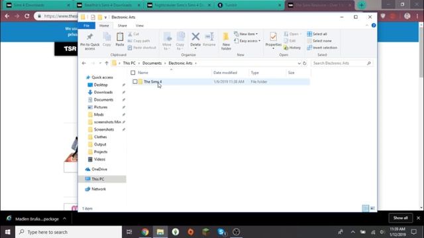This screenshot has width=424, height=238.
Task: Open the address bar history dropdown
Action: pyautogui.click(x=299, y=63)
